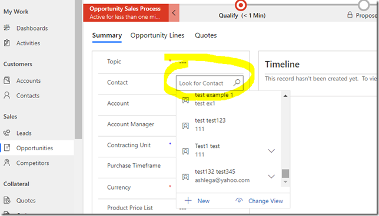This screenshot has height=216, width=379.
Task: Expand the test132 test345 contact chevron
Action: coord(271,177)
